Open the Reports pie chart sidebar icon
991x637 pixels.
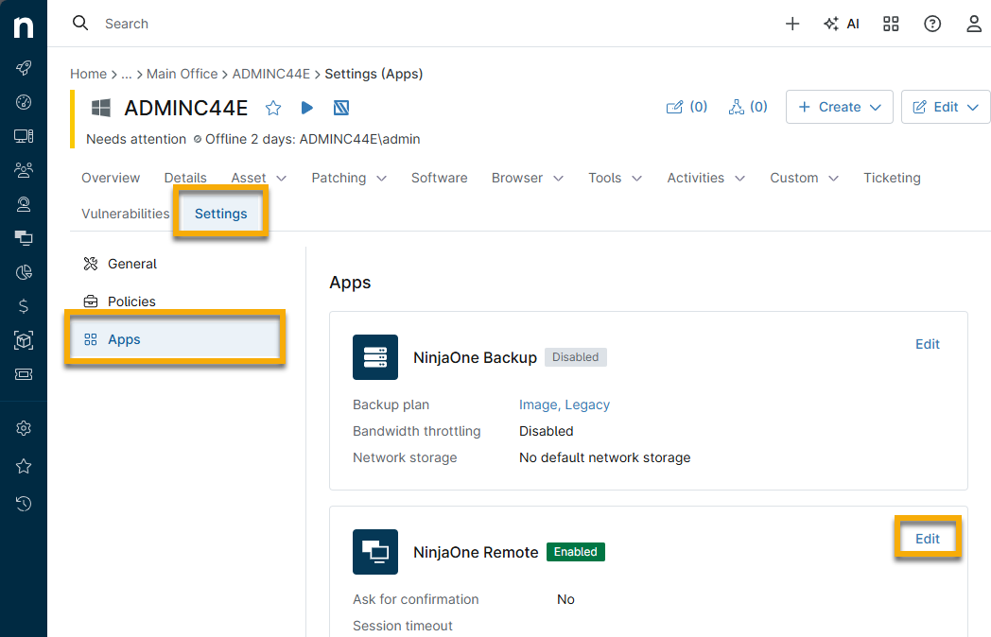tap(23, 272)
